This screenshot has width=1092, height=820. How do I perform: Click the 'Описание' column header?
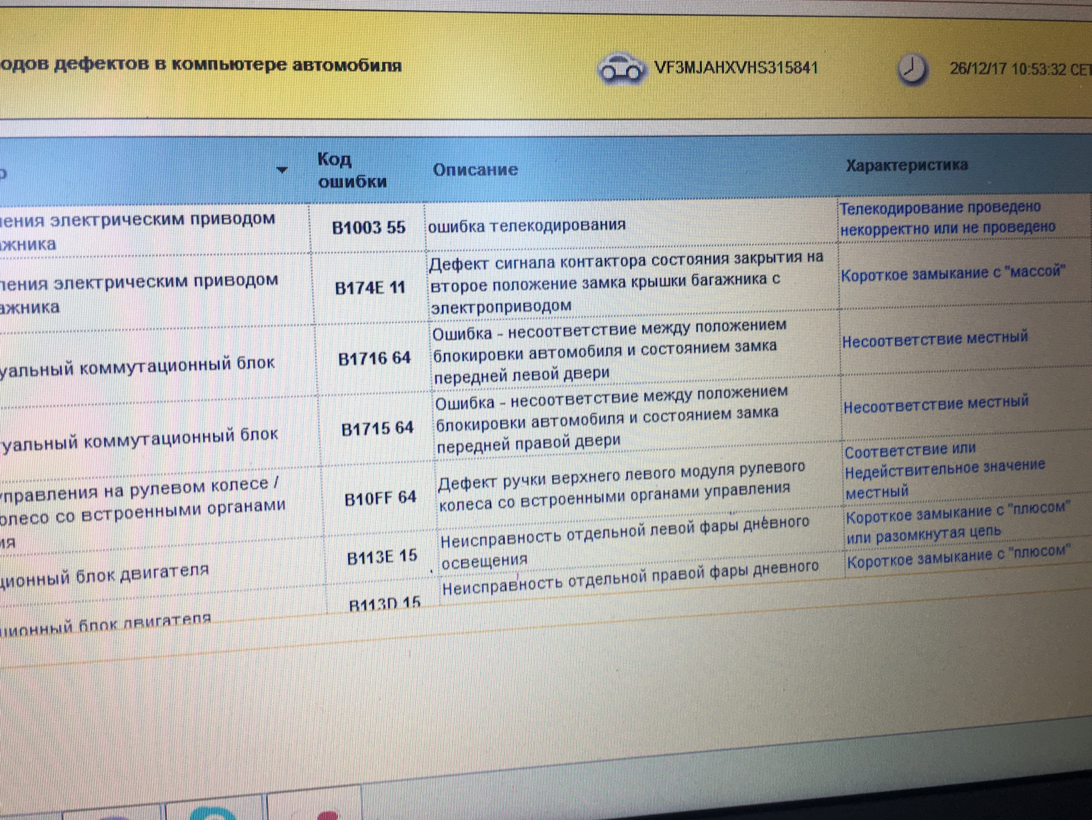[x=475, y=170]
